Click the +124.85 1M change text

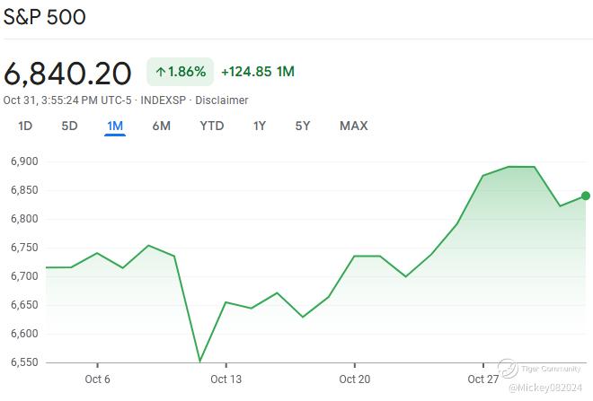258,72
